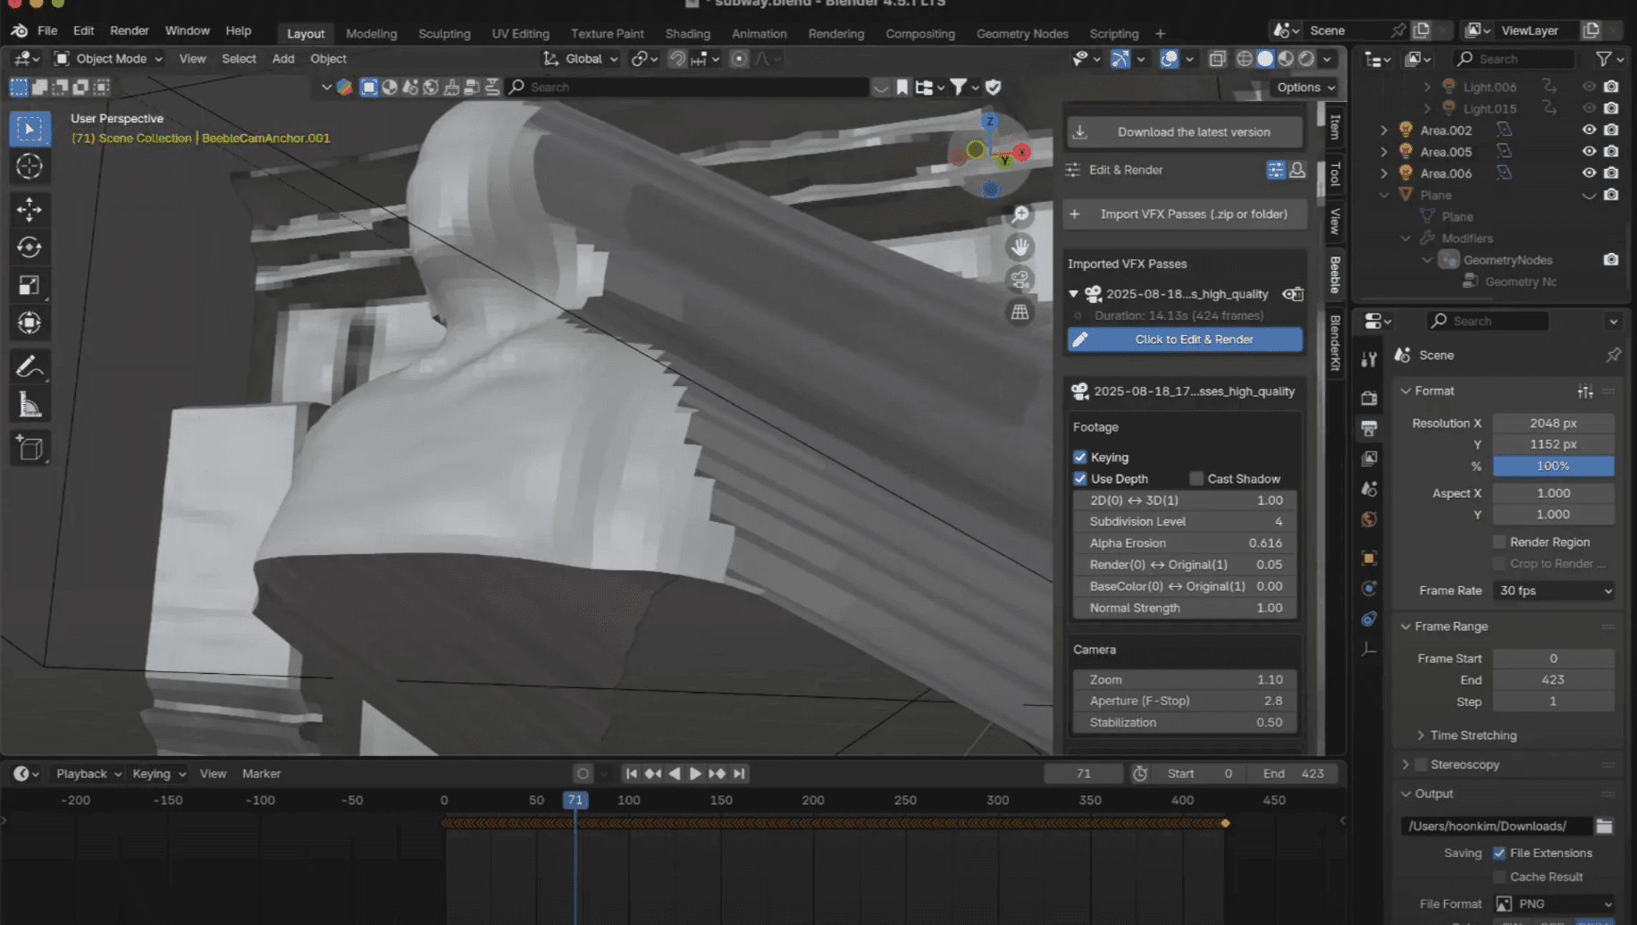Open the Render Properties tab
1637x925 pixels.
coord(1369,397)
